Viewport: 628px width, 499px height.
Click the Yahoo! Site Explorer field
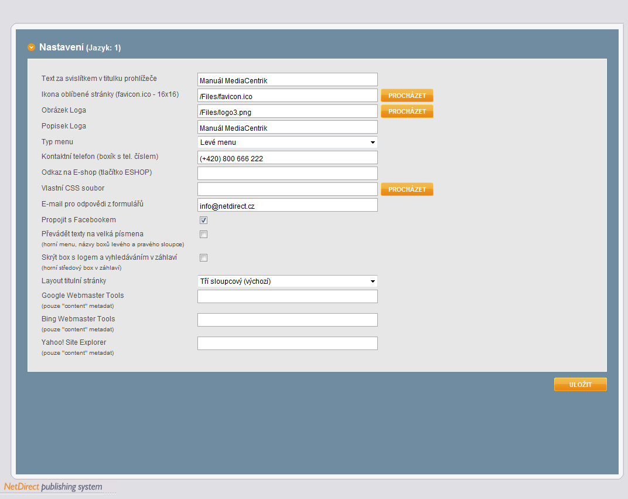point(288,343)
